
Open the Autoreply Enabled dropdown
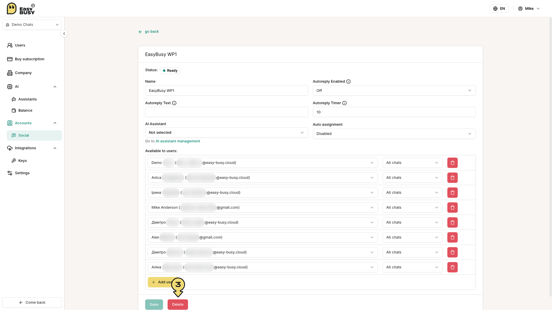(394, 90)
